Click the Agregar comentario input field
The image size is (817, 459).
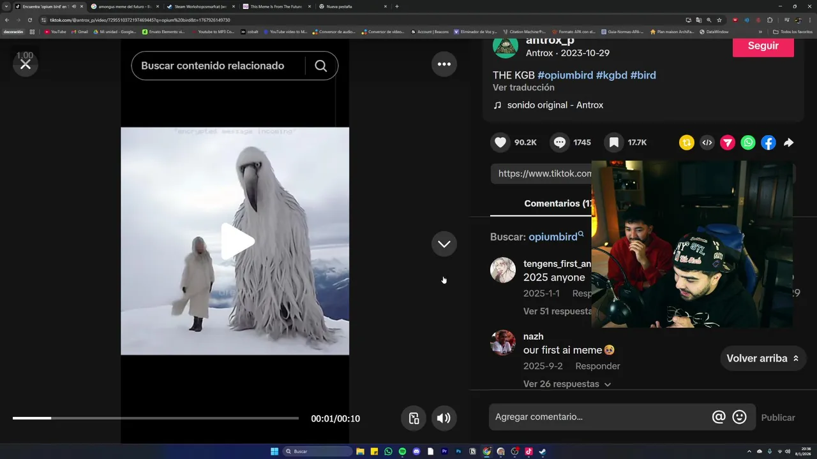[600, 417]
